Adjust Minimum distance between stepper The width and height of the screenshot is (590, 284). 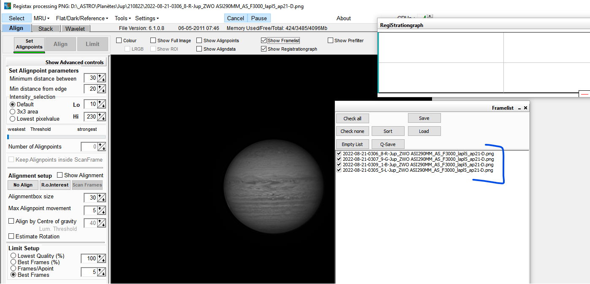pyautogui.click(x=101, y=78)
